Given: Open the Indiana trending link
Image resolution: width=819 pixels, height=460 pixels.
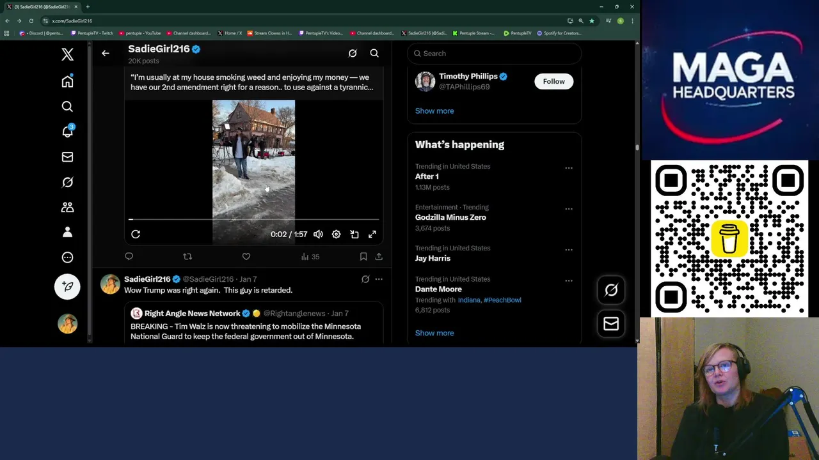Looking at the screenshot, I should [x=469, y=300].
